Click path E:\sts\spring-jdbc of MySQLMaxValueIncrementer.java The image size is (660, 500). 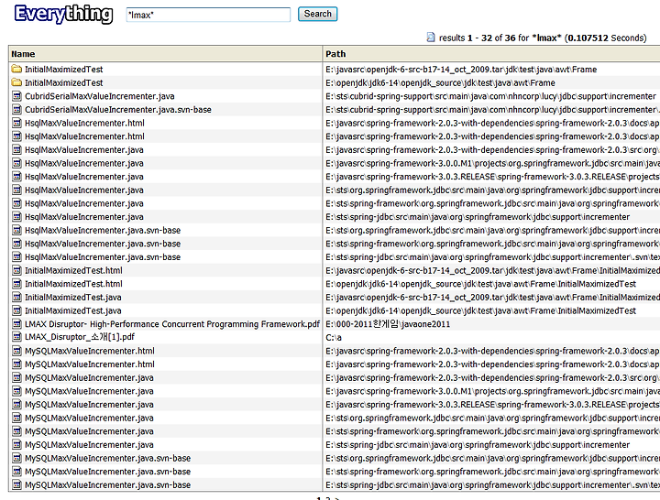point(478,445)
